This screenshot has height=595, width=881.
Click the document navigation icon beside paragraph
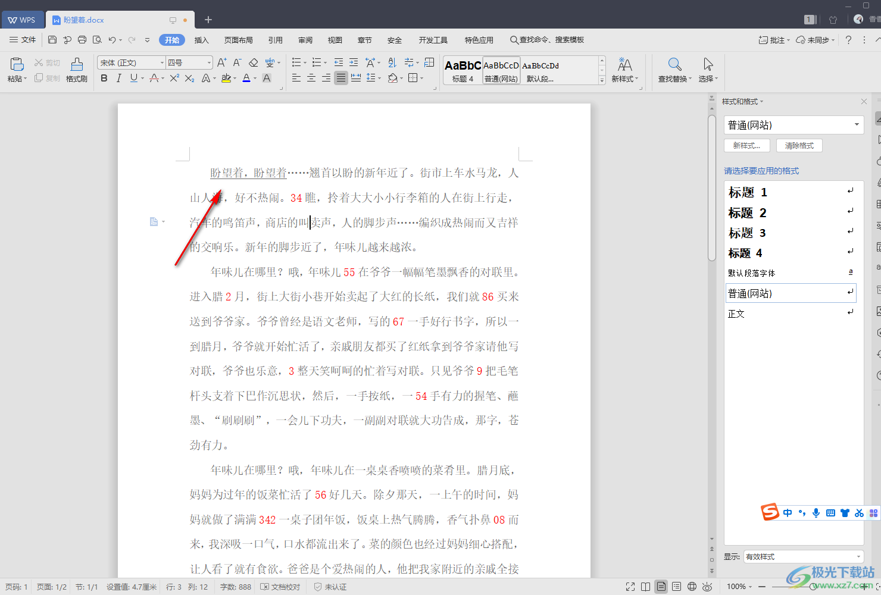tap(154, 222)
